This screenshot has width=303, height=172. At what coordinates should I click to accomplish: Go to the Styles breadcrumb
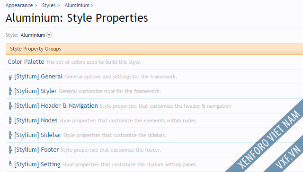click(x=49, y=5)
